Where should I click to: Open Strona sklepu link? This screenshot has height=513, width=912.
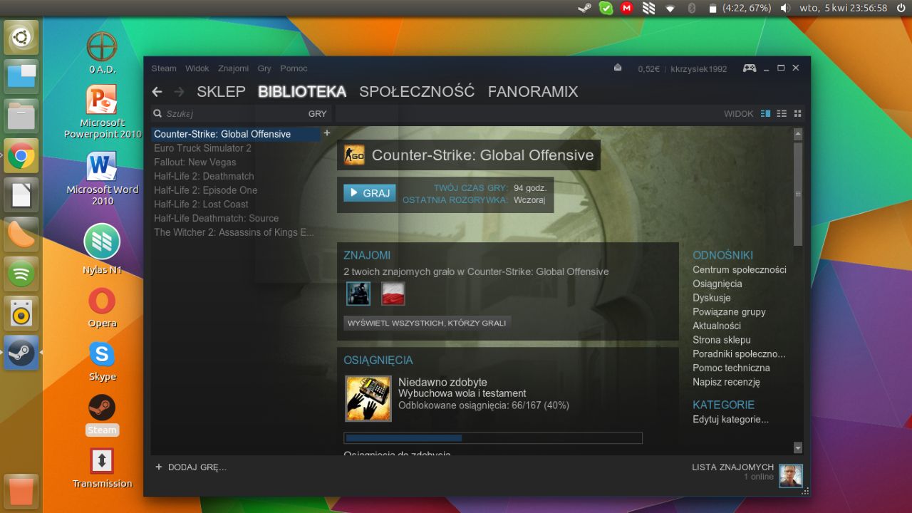point(722,340)
